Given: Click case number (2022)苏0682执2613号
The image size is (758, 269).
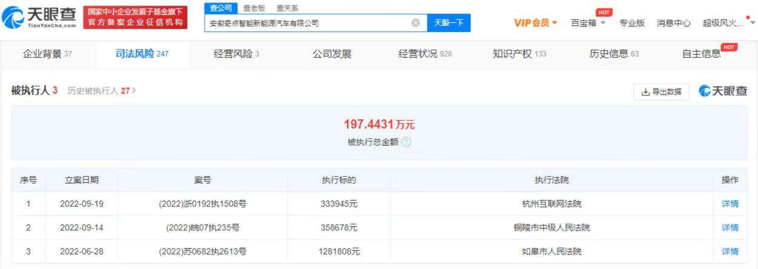Looking at the screenshot, I should coord(203,251).
